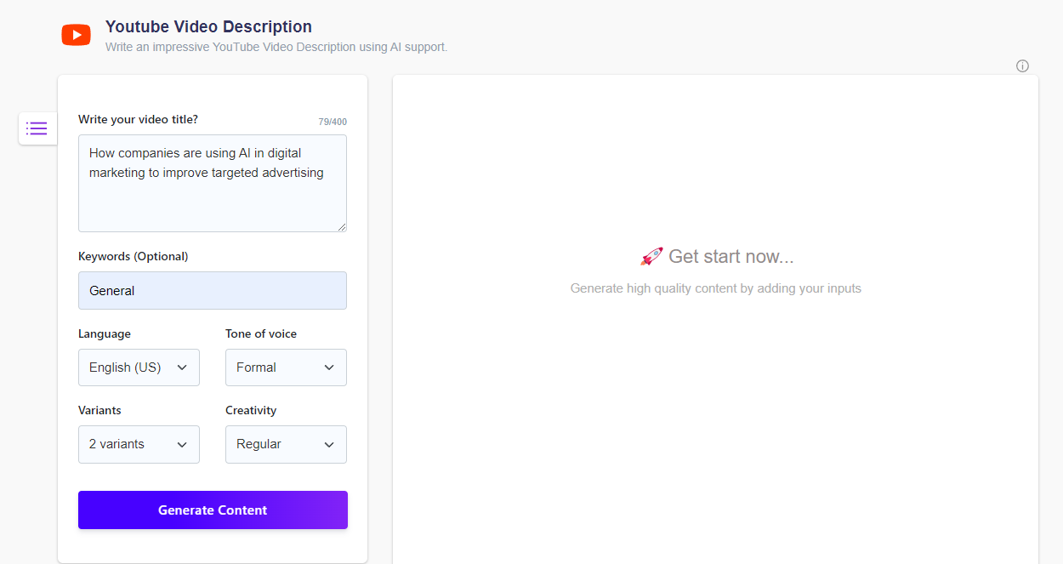Screen dimensions: 1063x564
Task: Click the Generate Content button
Action: pos(212,510)
